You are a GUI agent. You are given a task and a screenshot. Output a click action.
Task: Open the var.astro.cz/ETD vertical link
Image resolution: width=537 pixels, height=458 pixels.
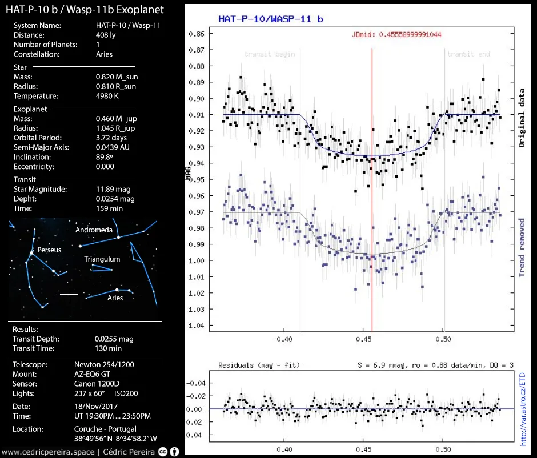[522, 409]
